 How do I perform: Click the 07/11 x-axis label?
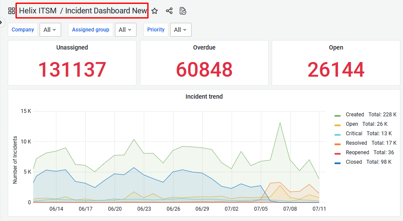point(319,209)
